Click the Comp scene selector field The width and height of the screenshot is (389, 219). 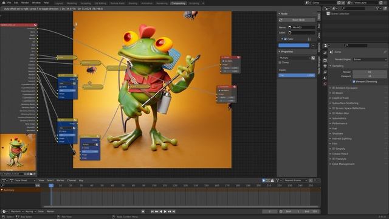tap(323, 2)
